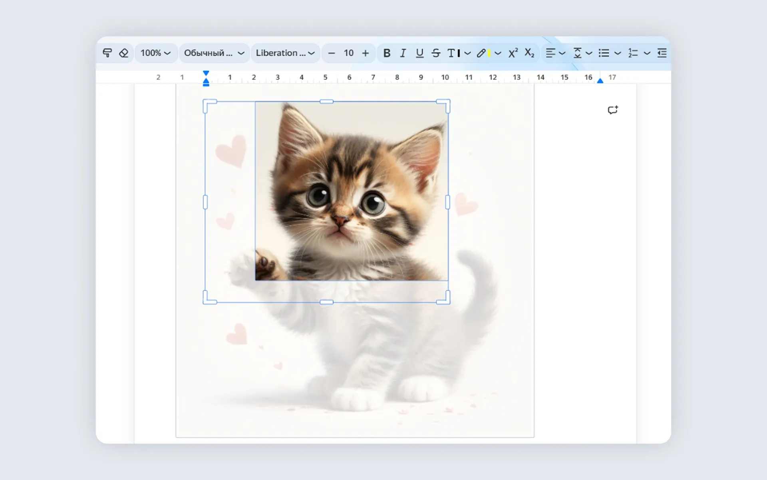Open the 100% zoom dropdown

pos(155,53)
